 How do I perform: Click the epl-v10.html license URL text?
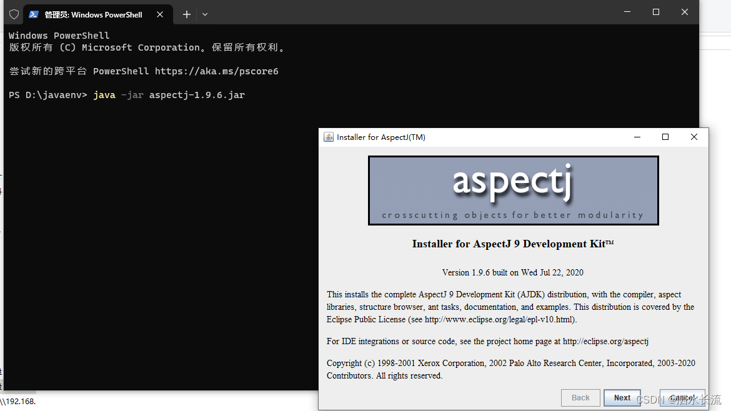pyautogui.click(x=499, y=320)
